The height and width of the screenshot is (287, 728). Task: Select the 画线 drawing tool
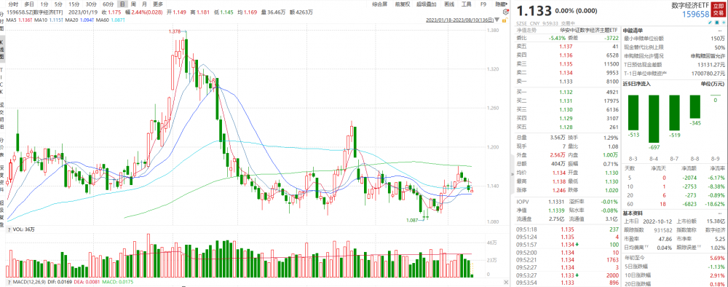(448, 4)
